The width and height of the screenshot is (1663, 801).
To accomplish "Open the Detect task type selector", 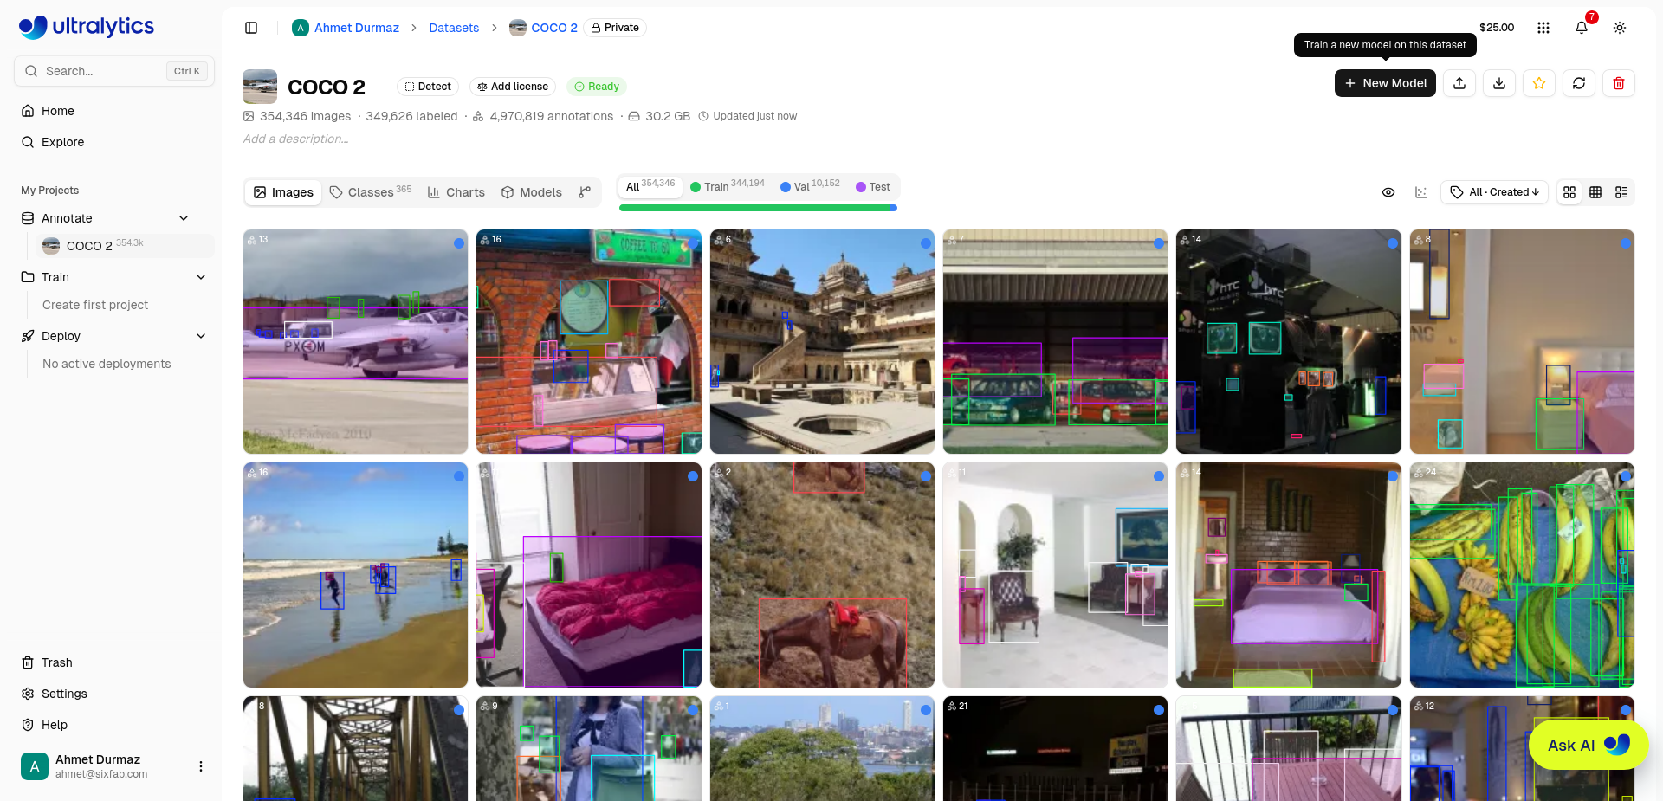I will [x=428, y=87].
